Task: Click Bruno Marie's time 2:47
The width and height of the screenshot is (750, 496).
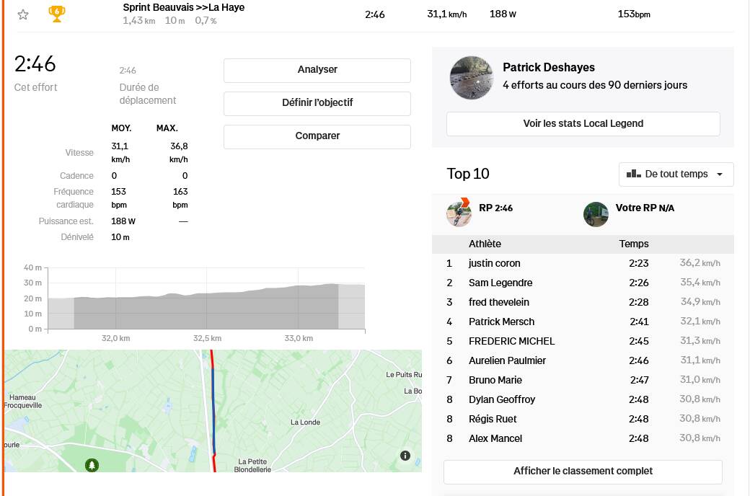Action: [639, 380]
